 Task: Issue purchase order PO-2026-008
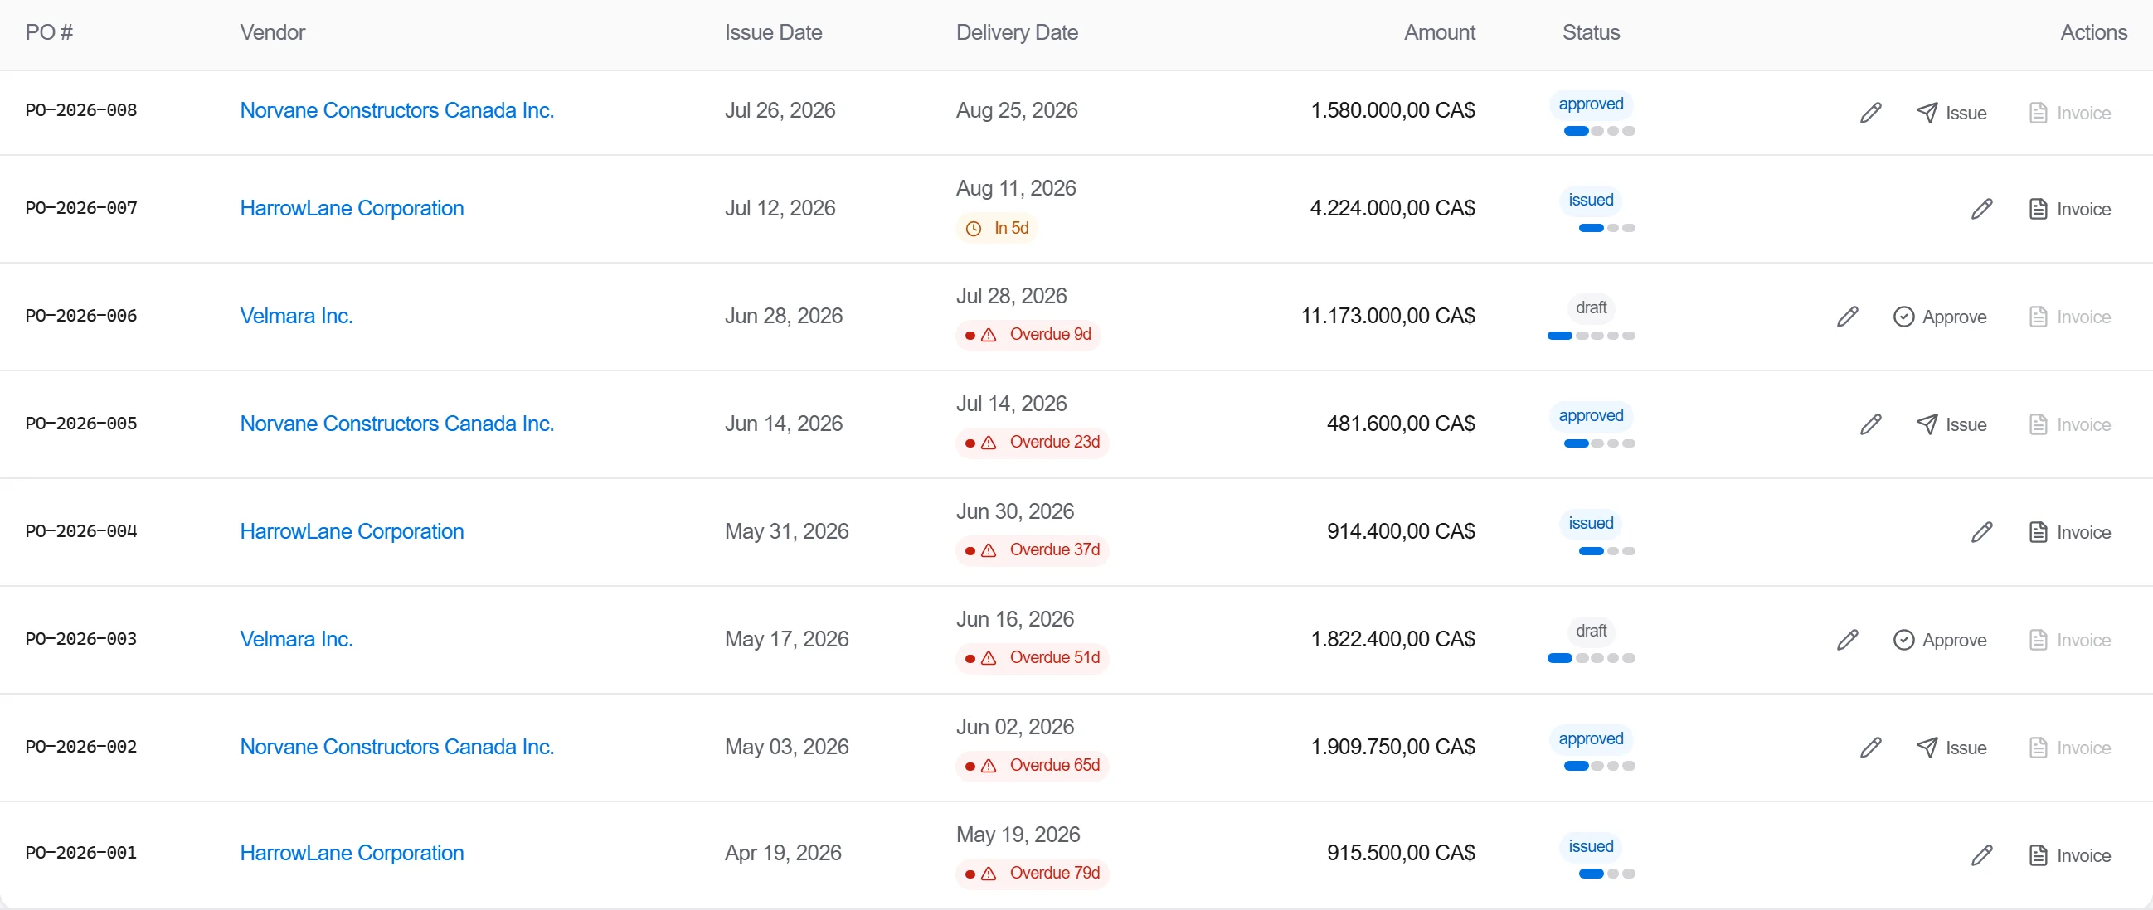click(1951, 113)
